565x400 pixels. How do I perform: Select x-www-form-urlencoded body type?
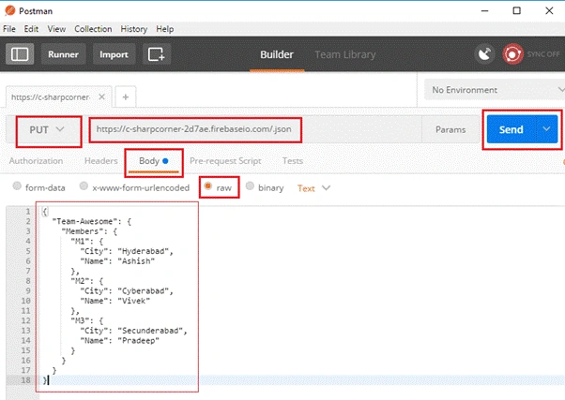pyautogui.click(x=84, y=186)
